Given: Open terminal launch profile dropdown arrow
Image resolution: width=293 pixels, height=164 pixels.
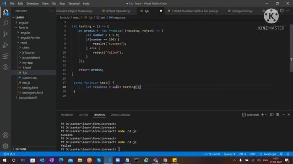Looking at the screenshot, I should [266, 115].
